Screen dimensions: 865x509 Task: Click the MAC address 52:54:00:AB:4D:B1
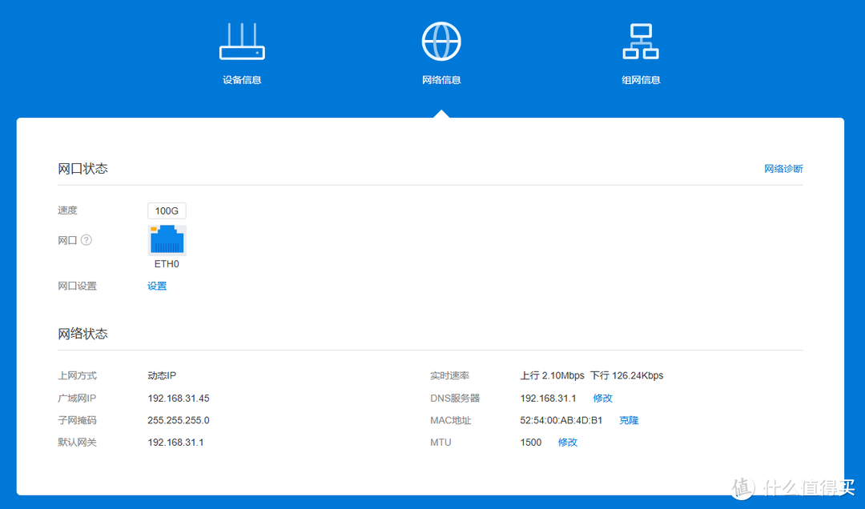click(561, 420)
